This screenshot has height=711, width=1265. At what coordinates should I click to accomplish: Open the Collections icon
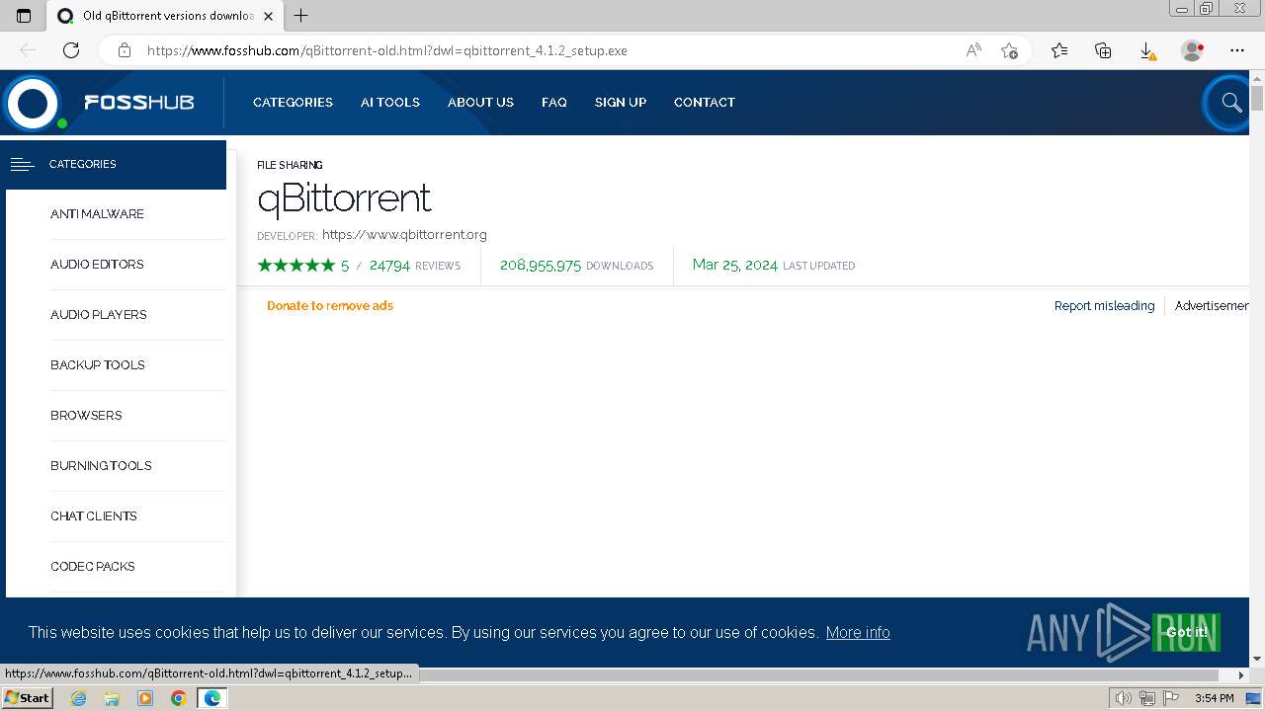pyautogui.click(x=1103, y=50)
